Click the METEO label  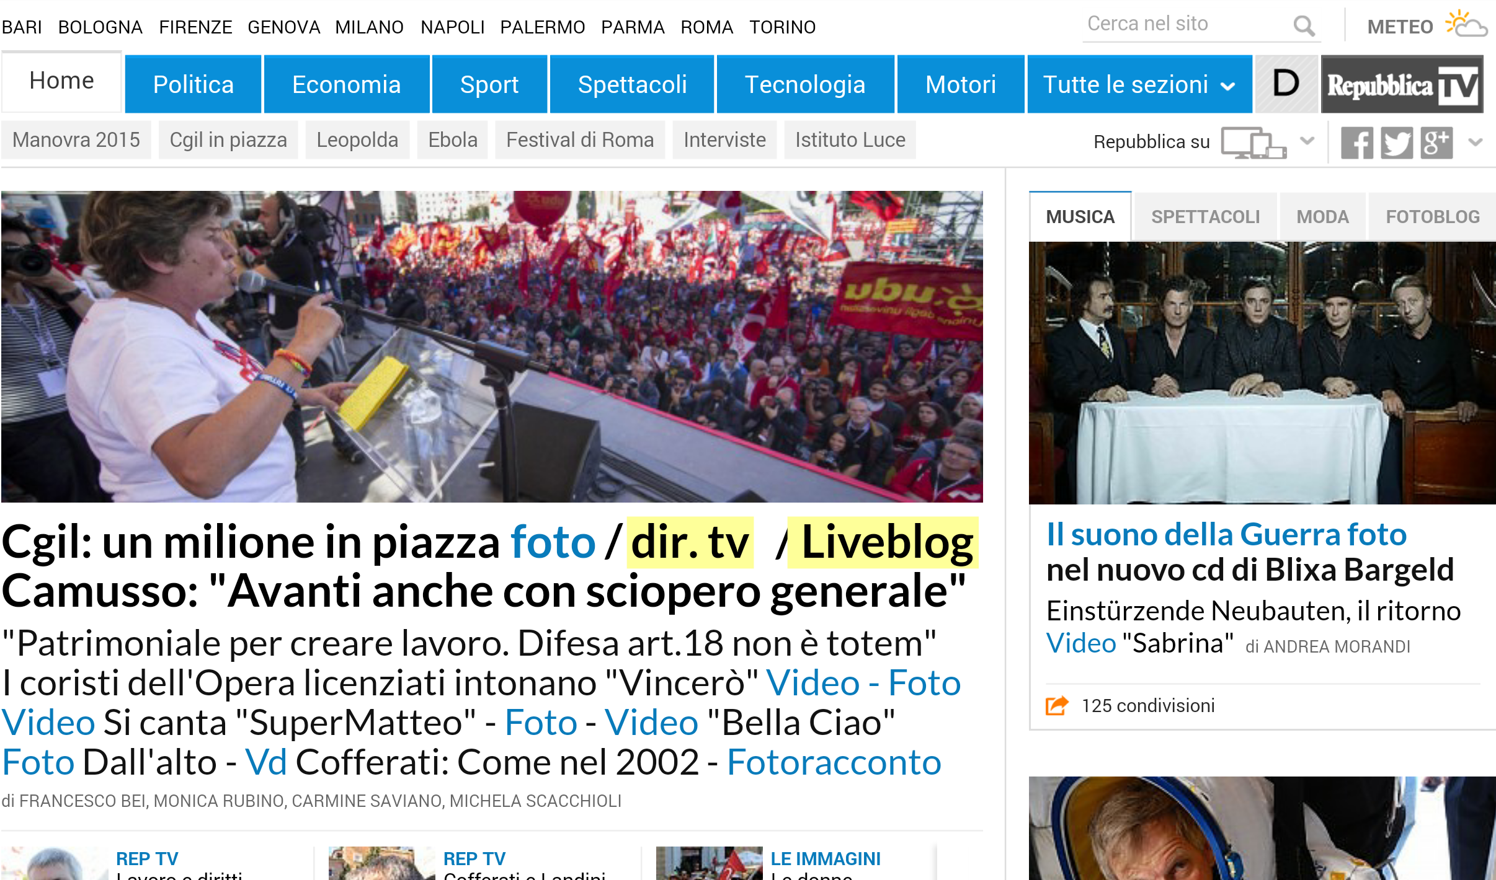[x=1400, y=27]
